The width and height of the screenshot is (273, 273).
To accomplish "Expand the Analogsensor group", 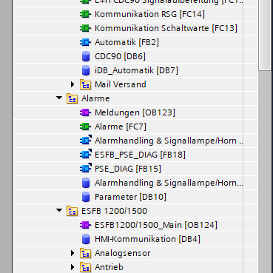I will point(73,253).
